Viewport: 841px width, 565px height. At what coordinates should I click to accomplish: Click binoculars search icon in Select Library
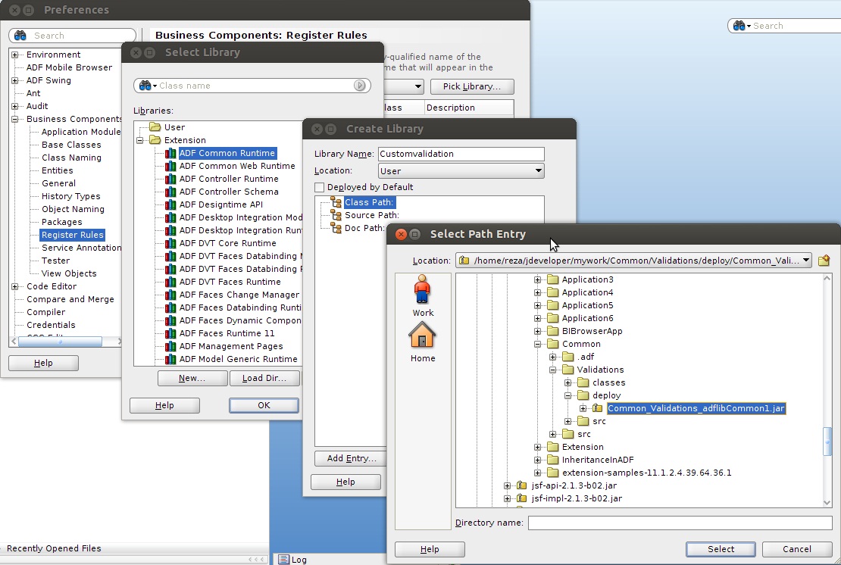[145, 86]
